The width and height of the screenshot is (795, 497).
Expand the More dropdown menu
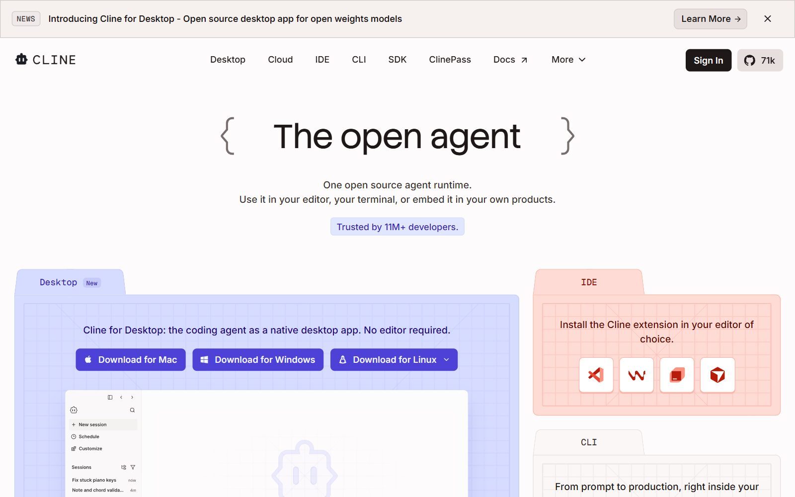568,60
